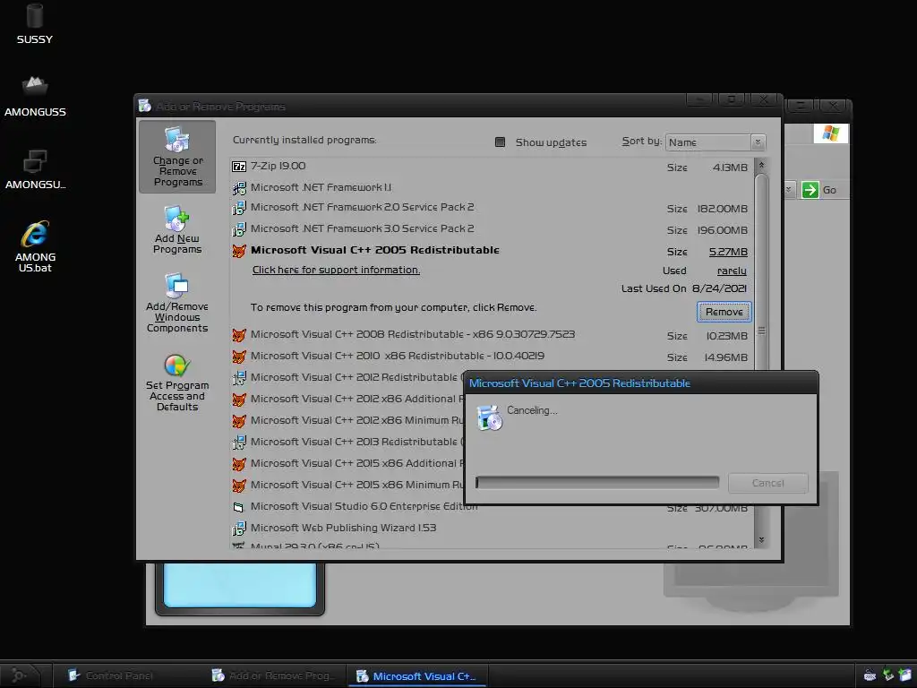Click the installer icon in the Canceling dialog
917x688 pixels.
tap(490, 417)
